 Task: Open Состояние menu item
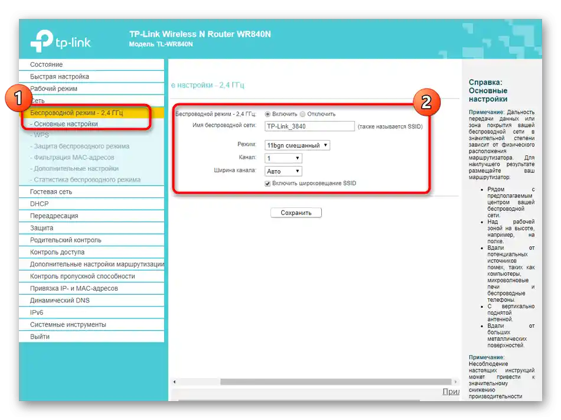coord(92,64)
